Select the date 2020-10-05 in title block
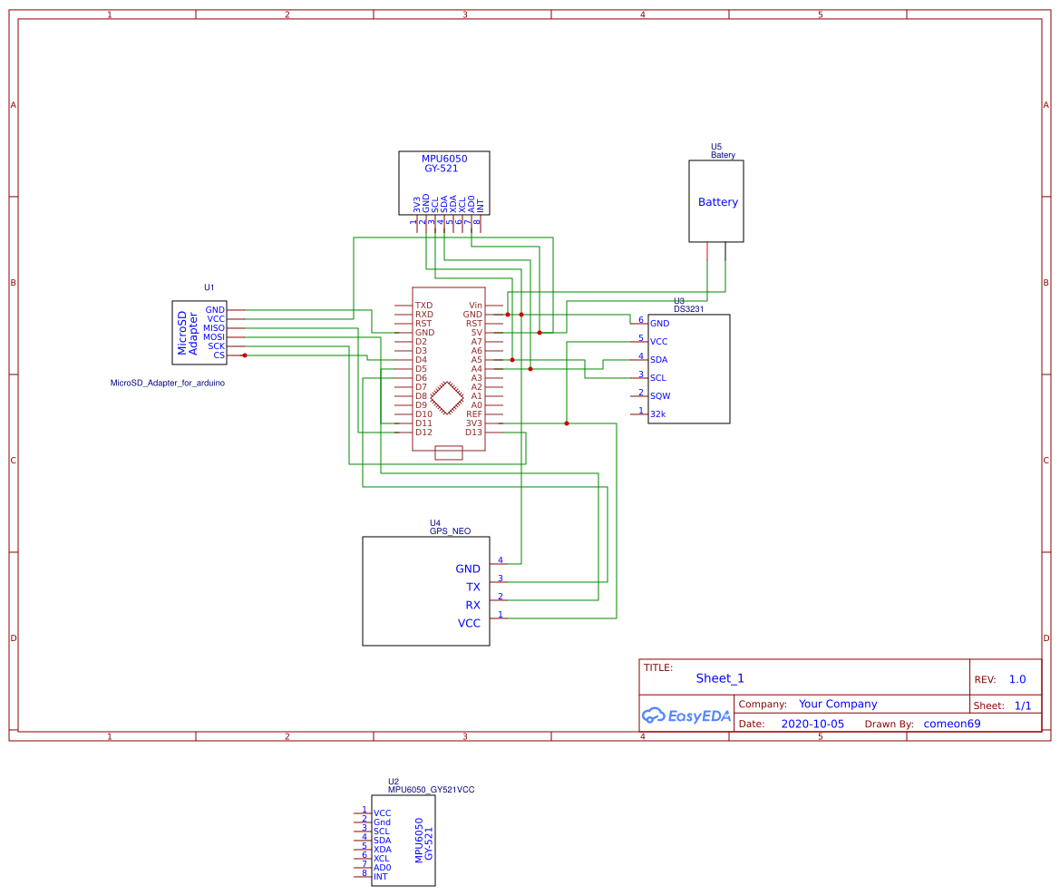1060x895 pixels. point(812,723)
